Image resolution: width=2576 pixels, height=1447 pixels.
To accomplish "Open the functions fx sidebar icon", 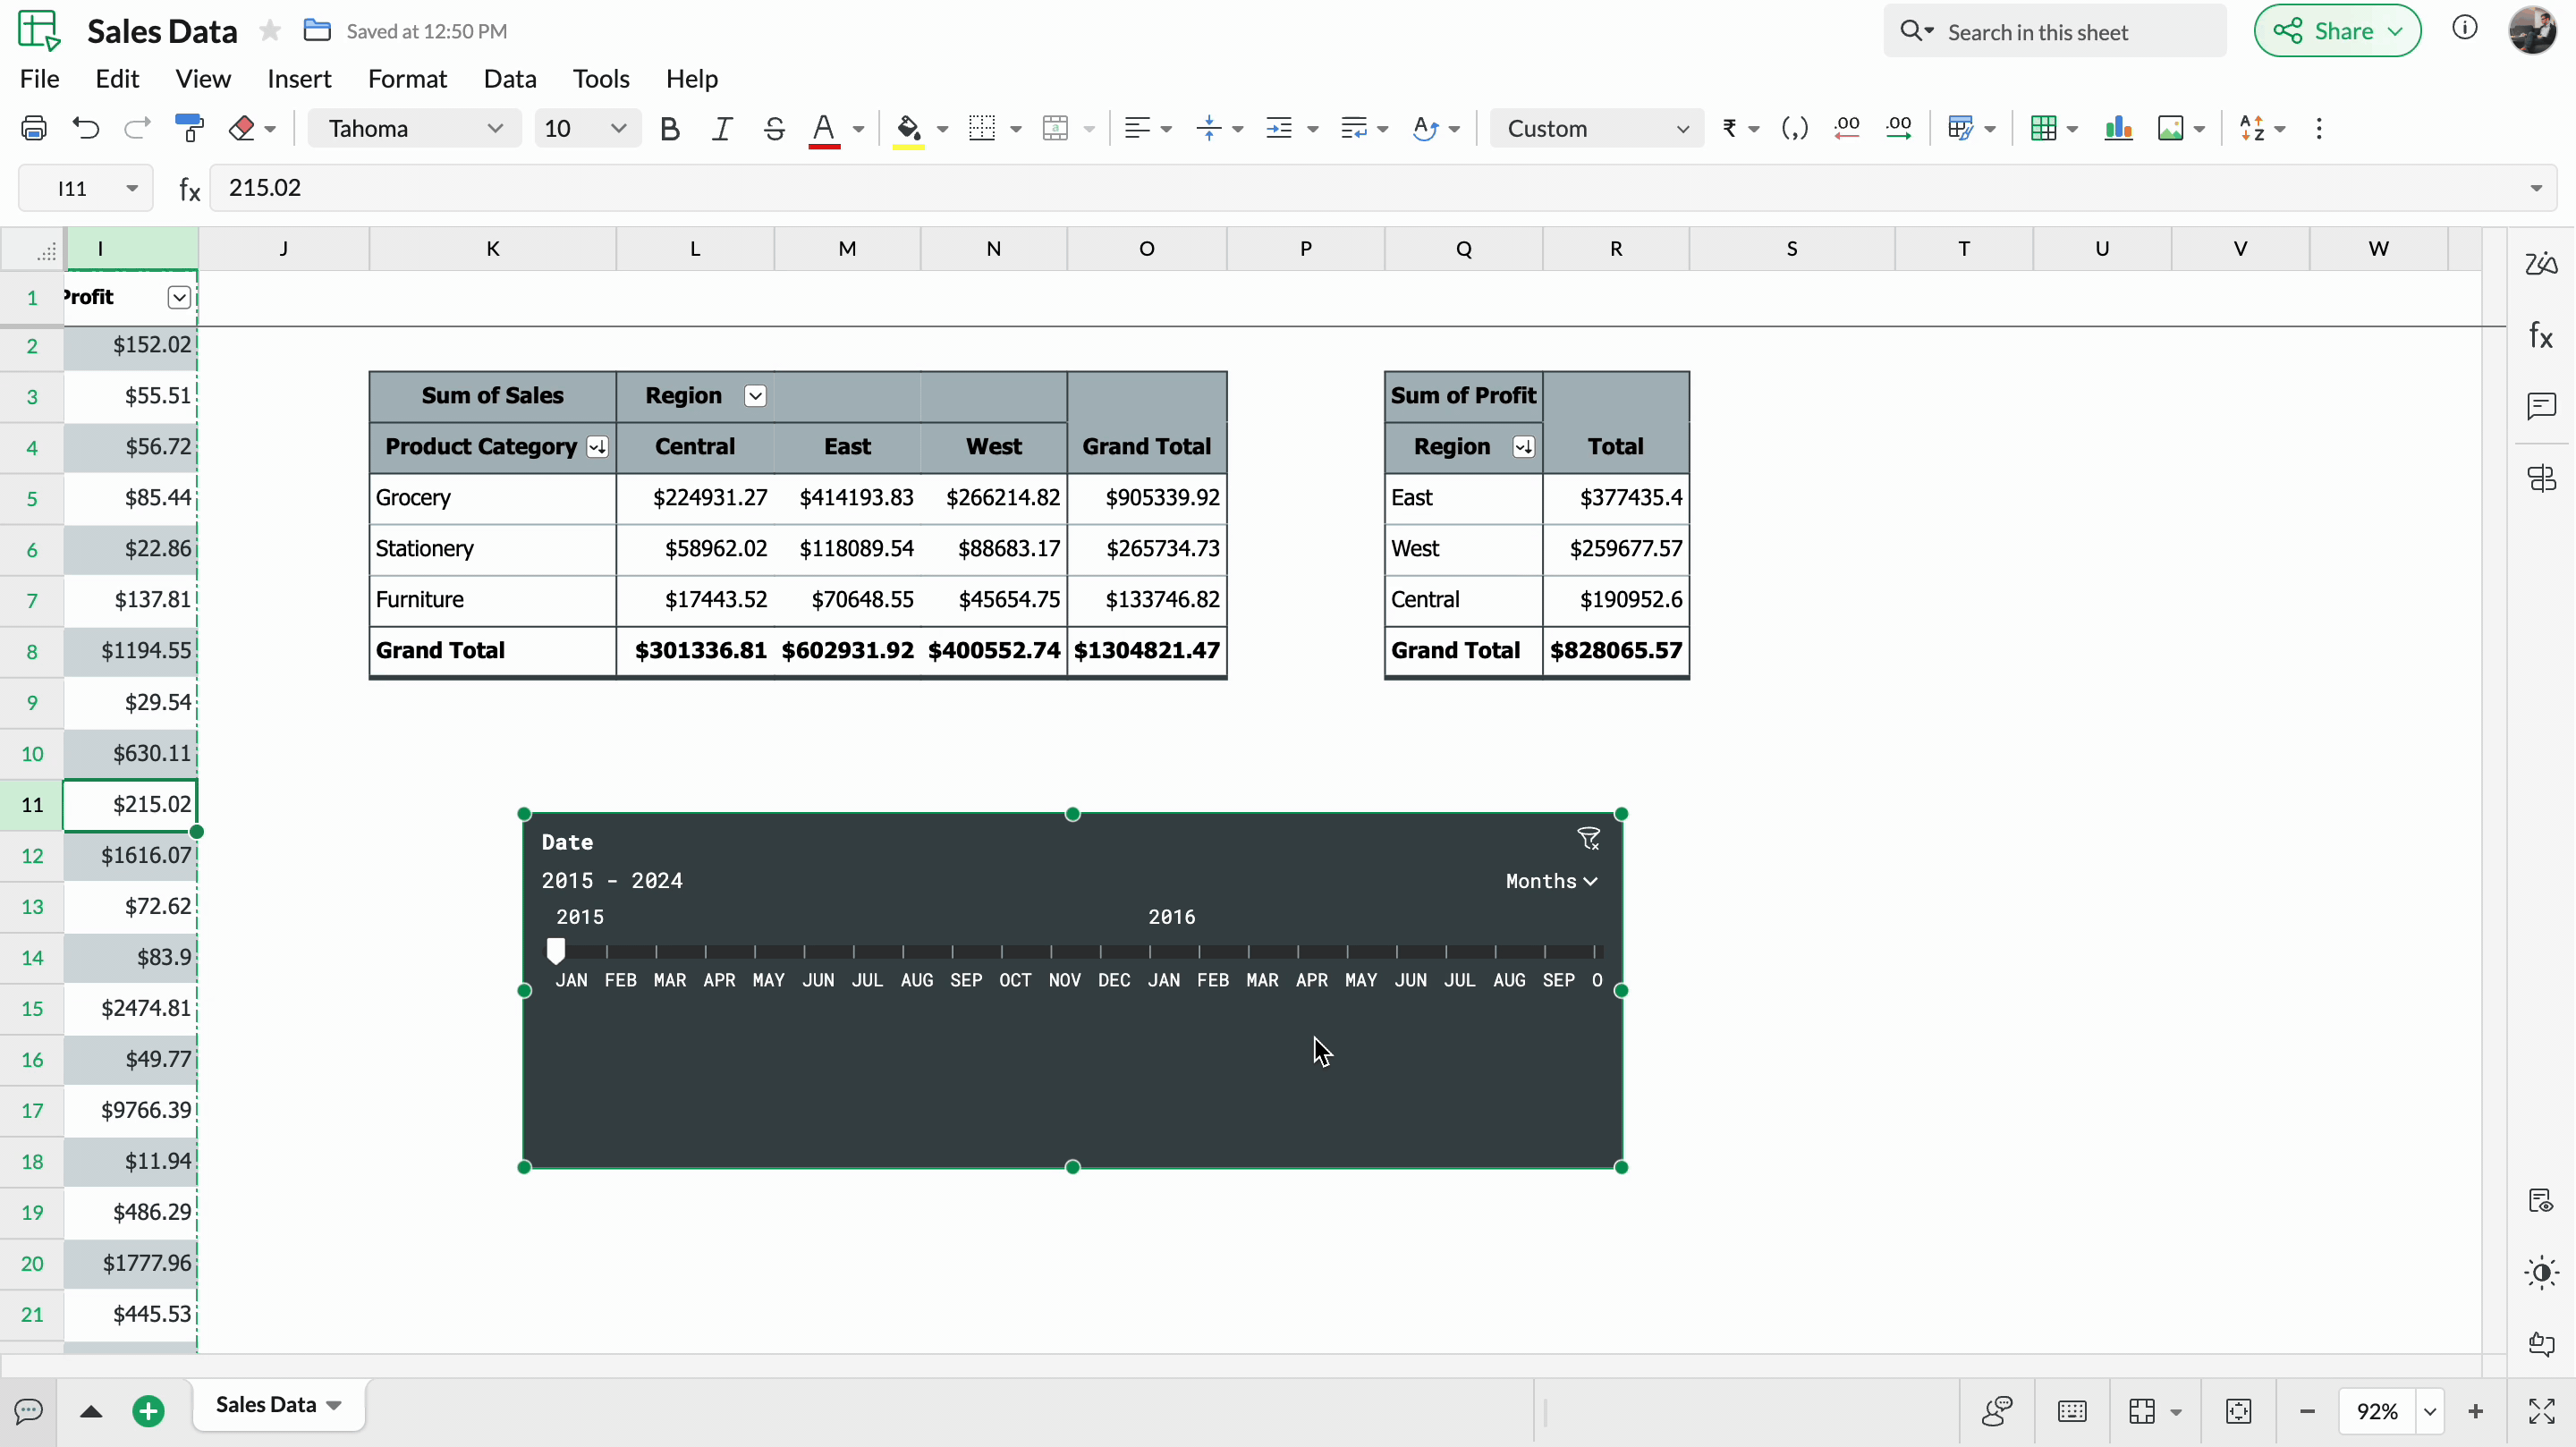I will click(2541, 336).
